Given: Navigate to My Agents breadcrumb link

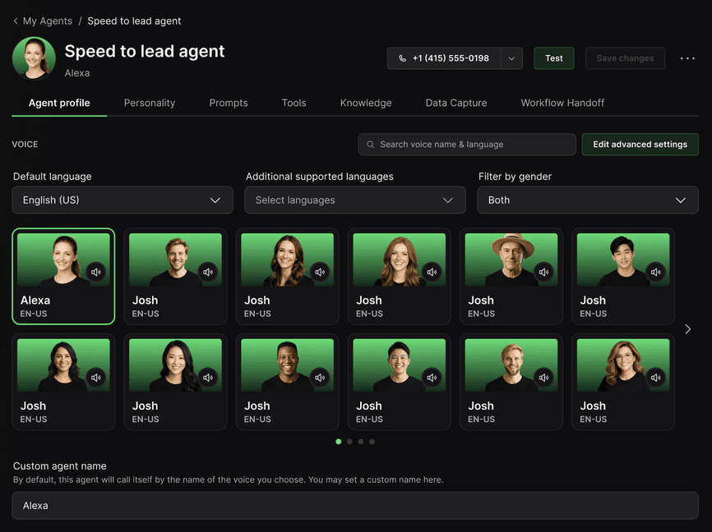Looking at the screenshot, I should tap(47, 21).
